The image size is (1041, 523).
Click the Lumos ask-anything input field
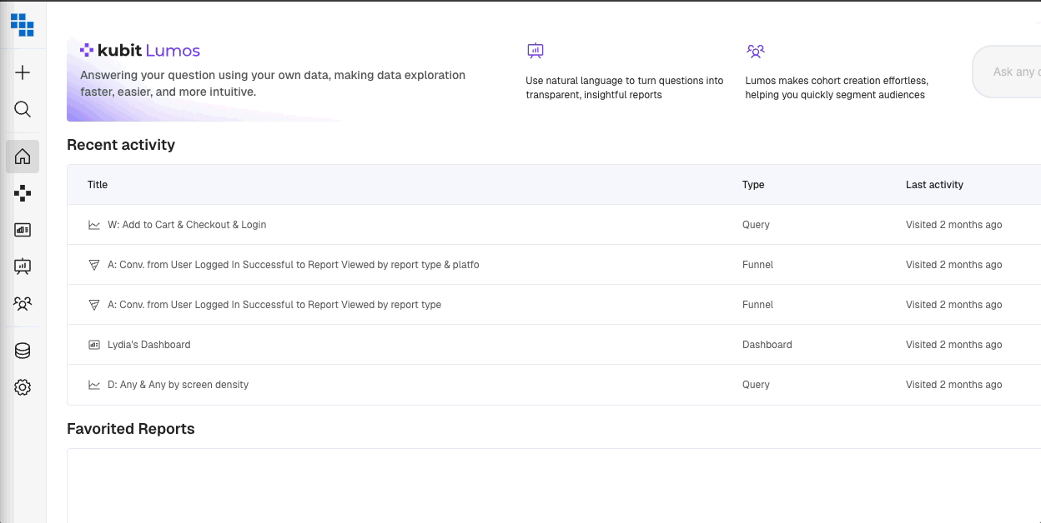tap(1011, 72)
